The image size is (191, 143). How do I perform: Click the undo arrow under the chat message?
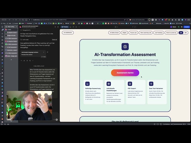(21, 60)
